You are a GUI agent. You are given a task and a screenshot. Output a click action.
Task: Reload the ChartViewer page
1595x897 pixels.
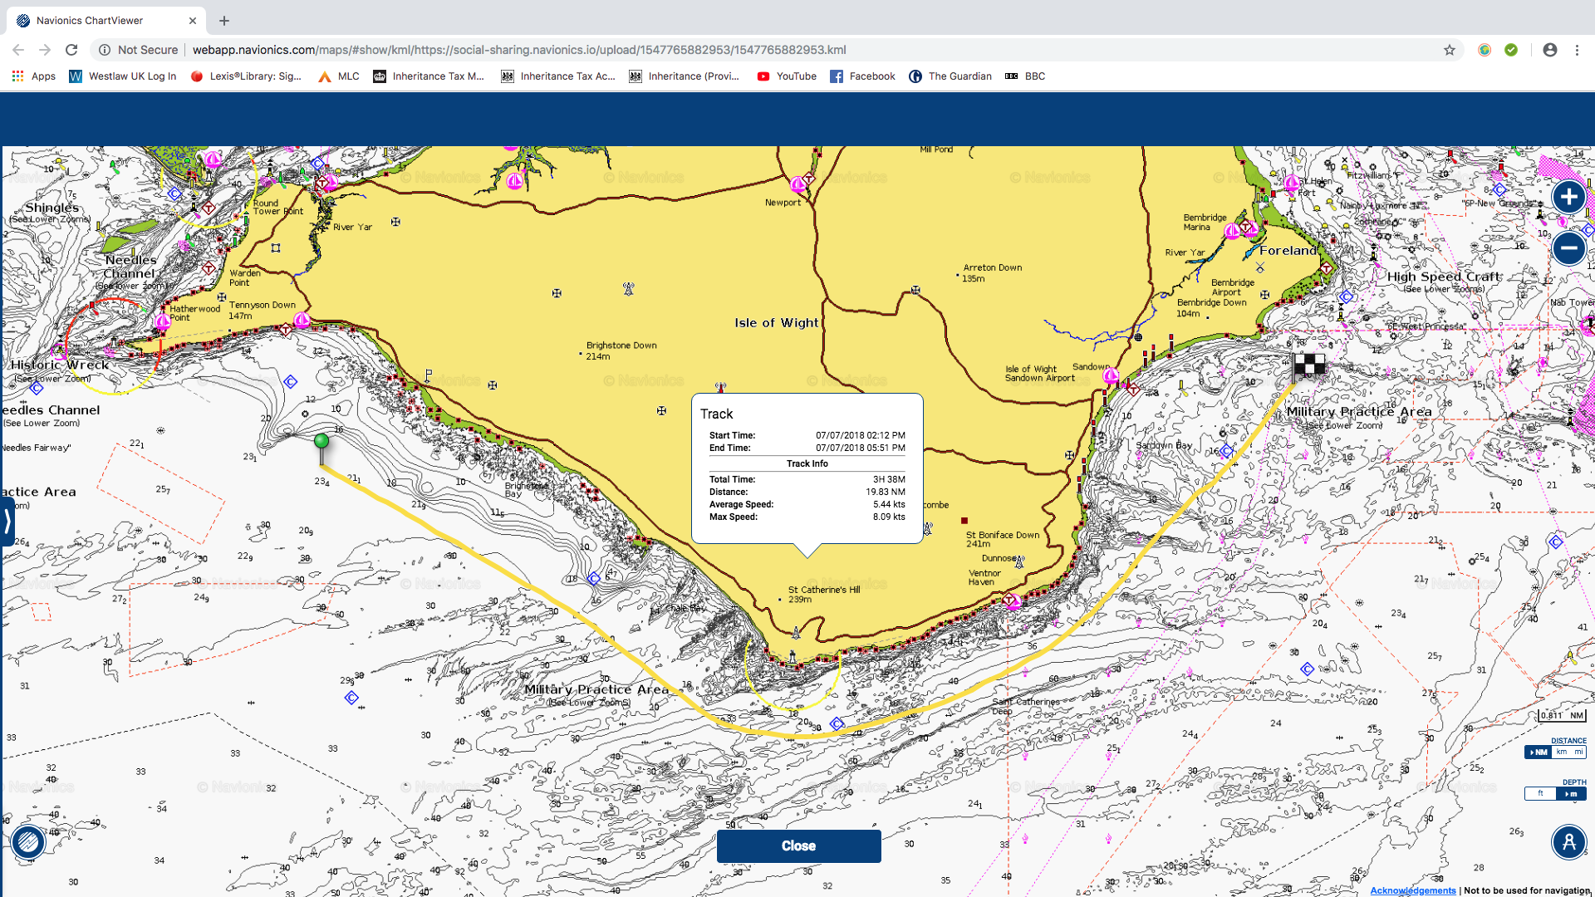pos(71,50)
